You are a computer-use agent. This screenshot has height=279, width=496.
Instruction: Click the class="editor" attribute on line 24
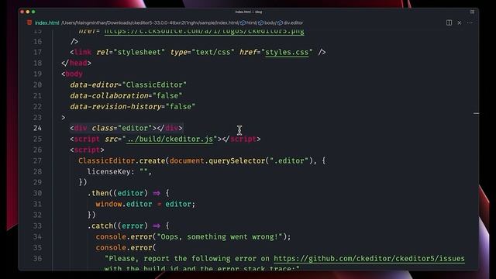122,128
